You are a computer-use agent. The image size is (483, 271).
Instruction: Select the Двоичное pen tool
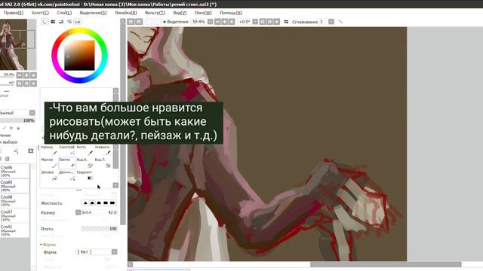[x=67, y=175]
